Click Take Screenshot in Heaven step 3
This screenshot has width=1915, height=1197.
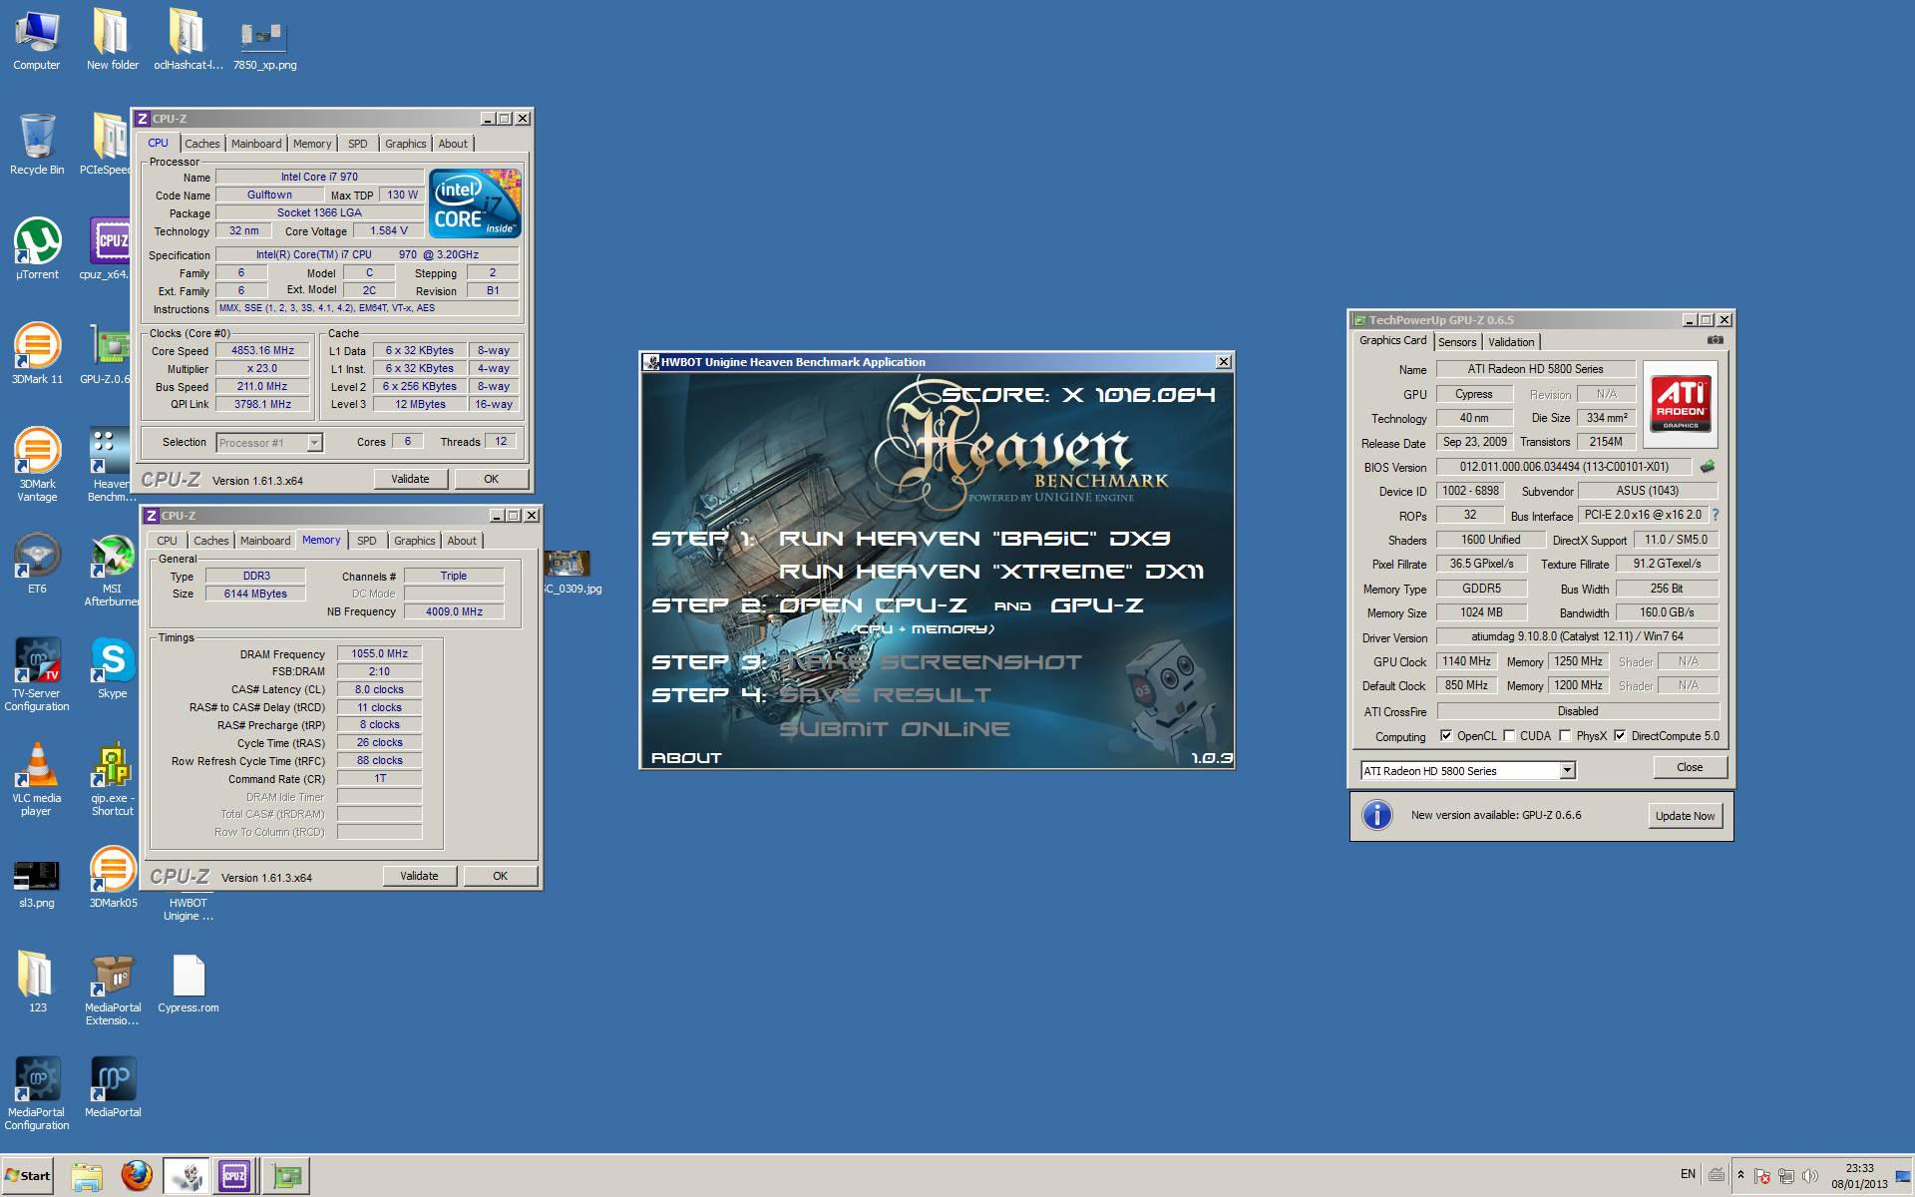click(x=931, y=662)
